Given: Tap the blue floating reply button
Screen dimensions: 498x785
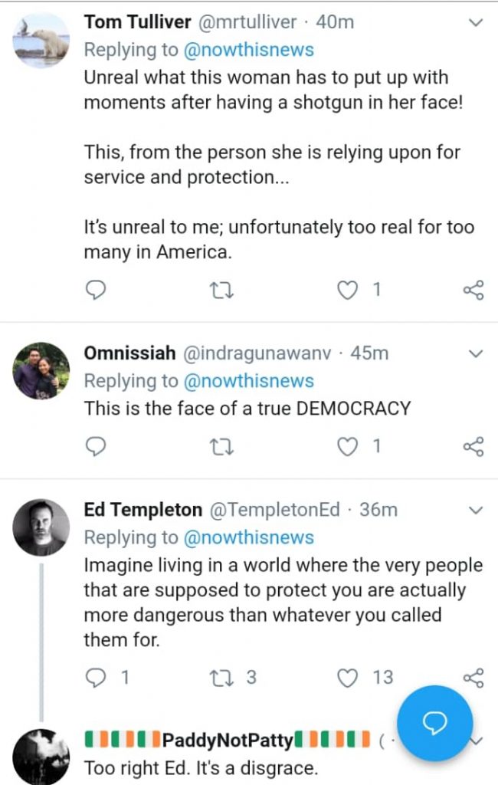Looking at the screenshot, I should coord(435,724).
